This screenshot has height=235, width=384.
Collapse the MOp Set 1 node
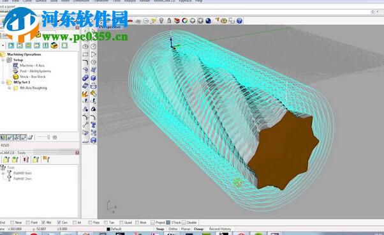coord(3,82)
